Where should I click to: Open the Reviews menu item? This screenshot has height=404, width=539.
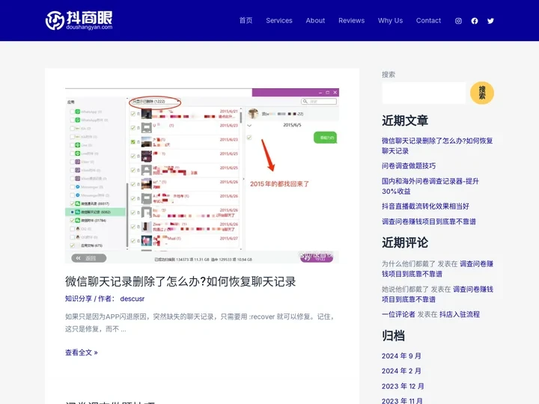351,21
